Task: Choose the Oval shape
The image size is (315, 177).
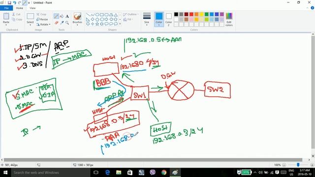Action: [x=97, y=15]
